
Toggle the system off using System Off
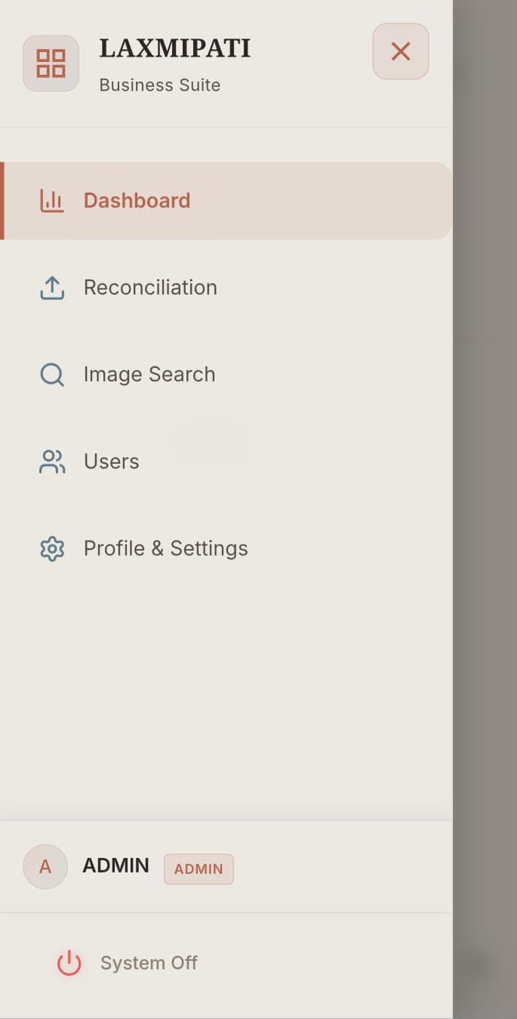point(148,962)
